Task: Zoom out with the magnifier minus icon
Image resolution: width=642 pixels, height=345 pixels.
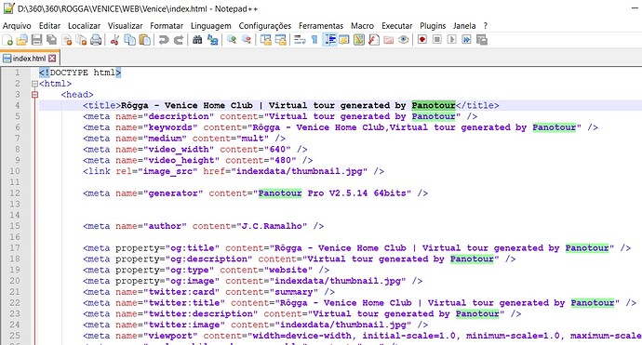Action: tap(247, 40)
